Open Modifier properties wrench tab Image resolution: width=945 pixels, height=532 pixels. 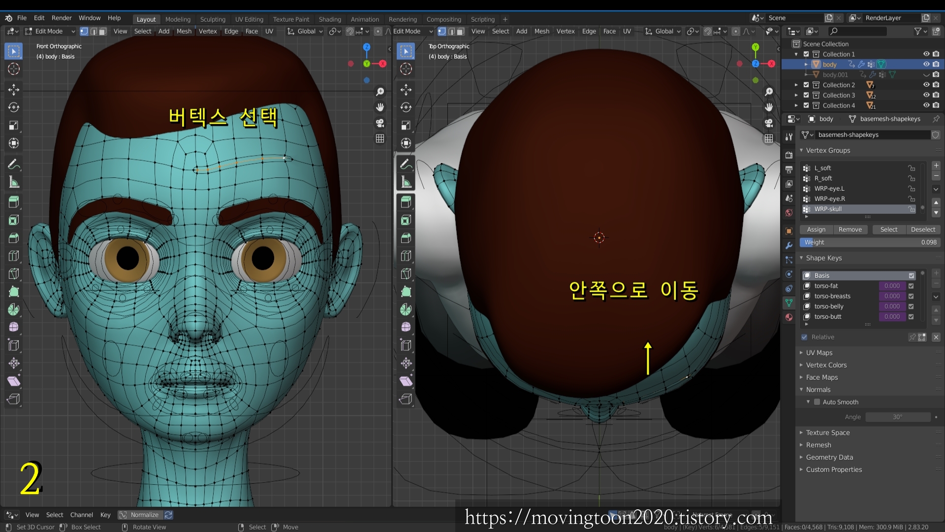point(789,245)
